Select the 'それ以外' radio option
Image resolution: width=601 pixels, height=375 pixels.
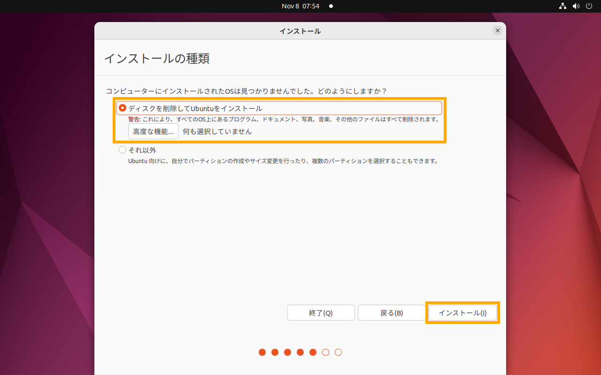coord(123,150)
